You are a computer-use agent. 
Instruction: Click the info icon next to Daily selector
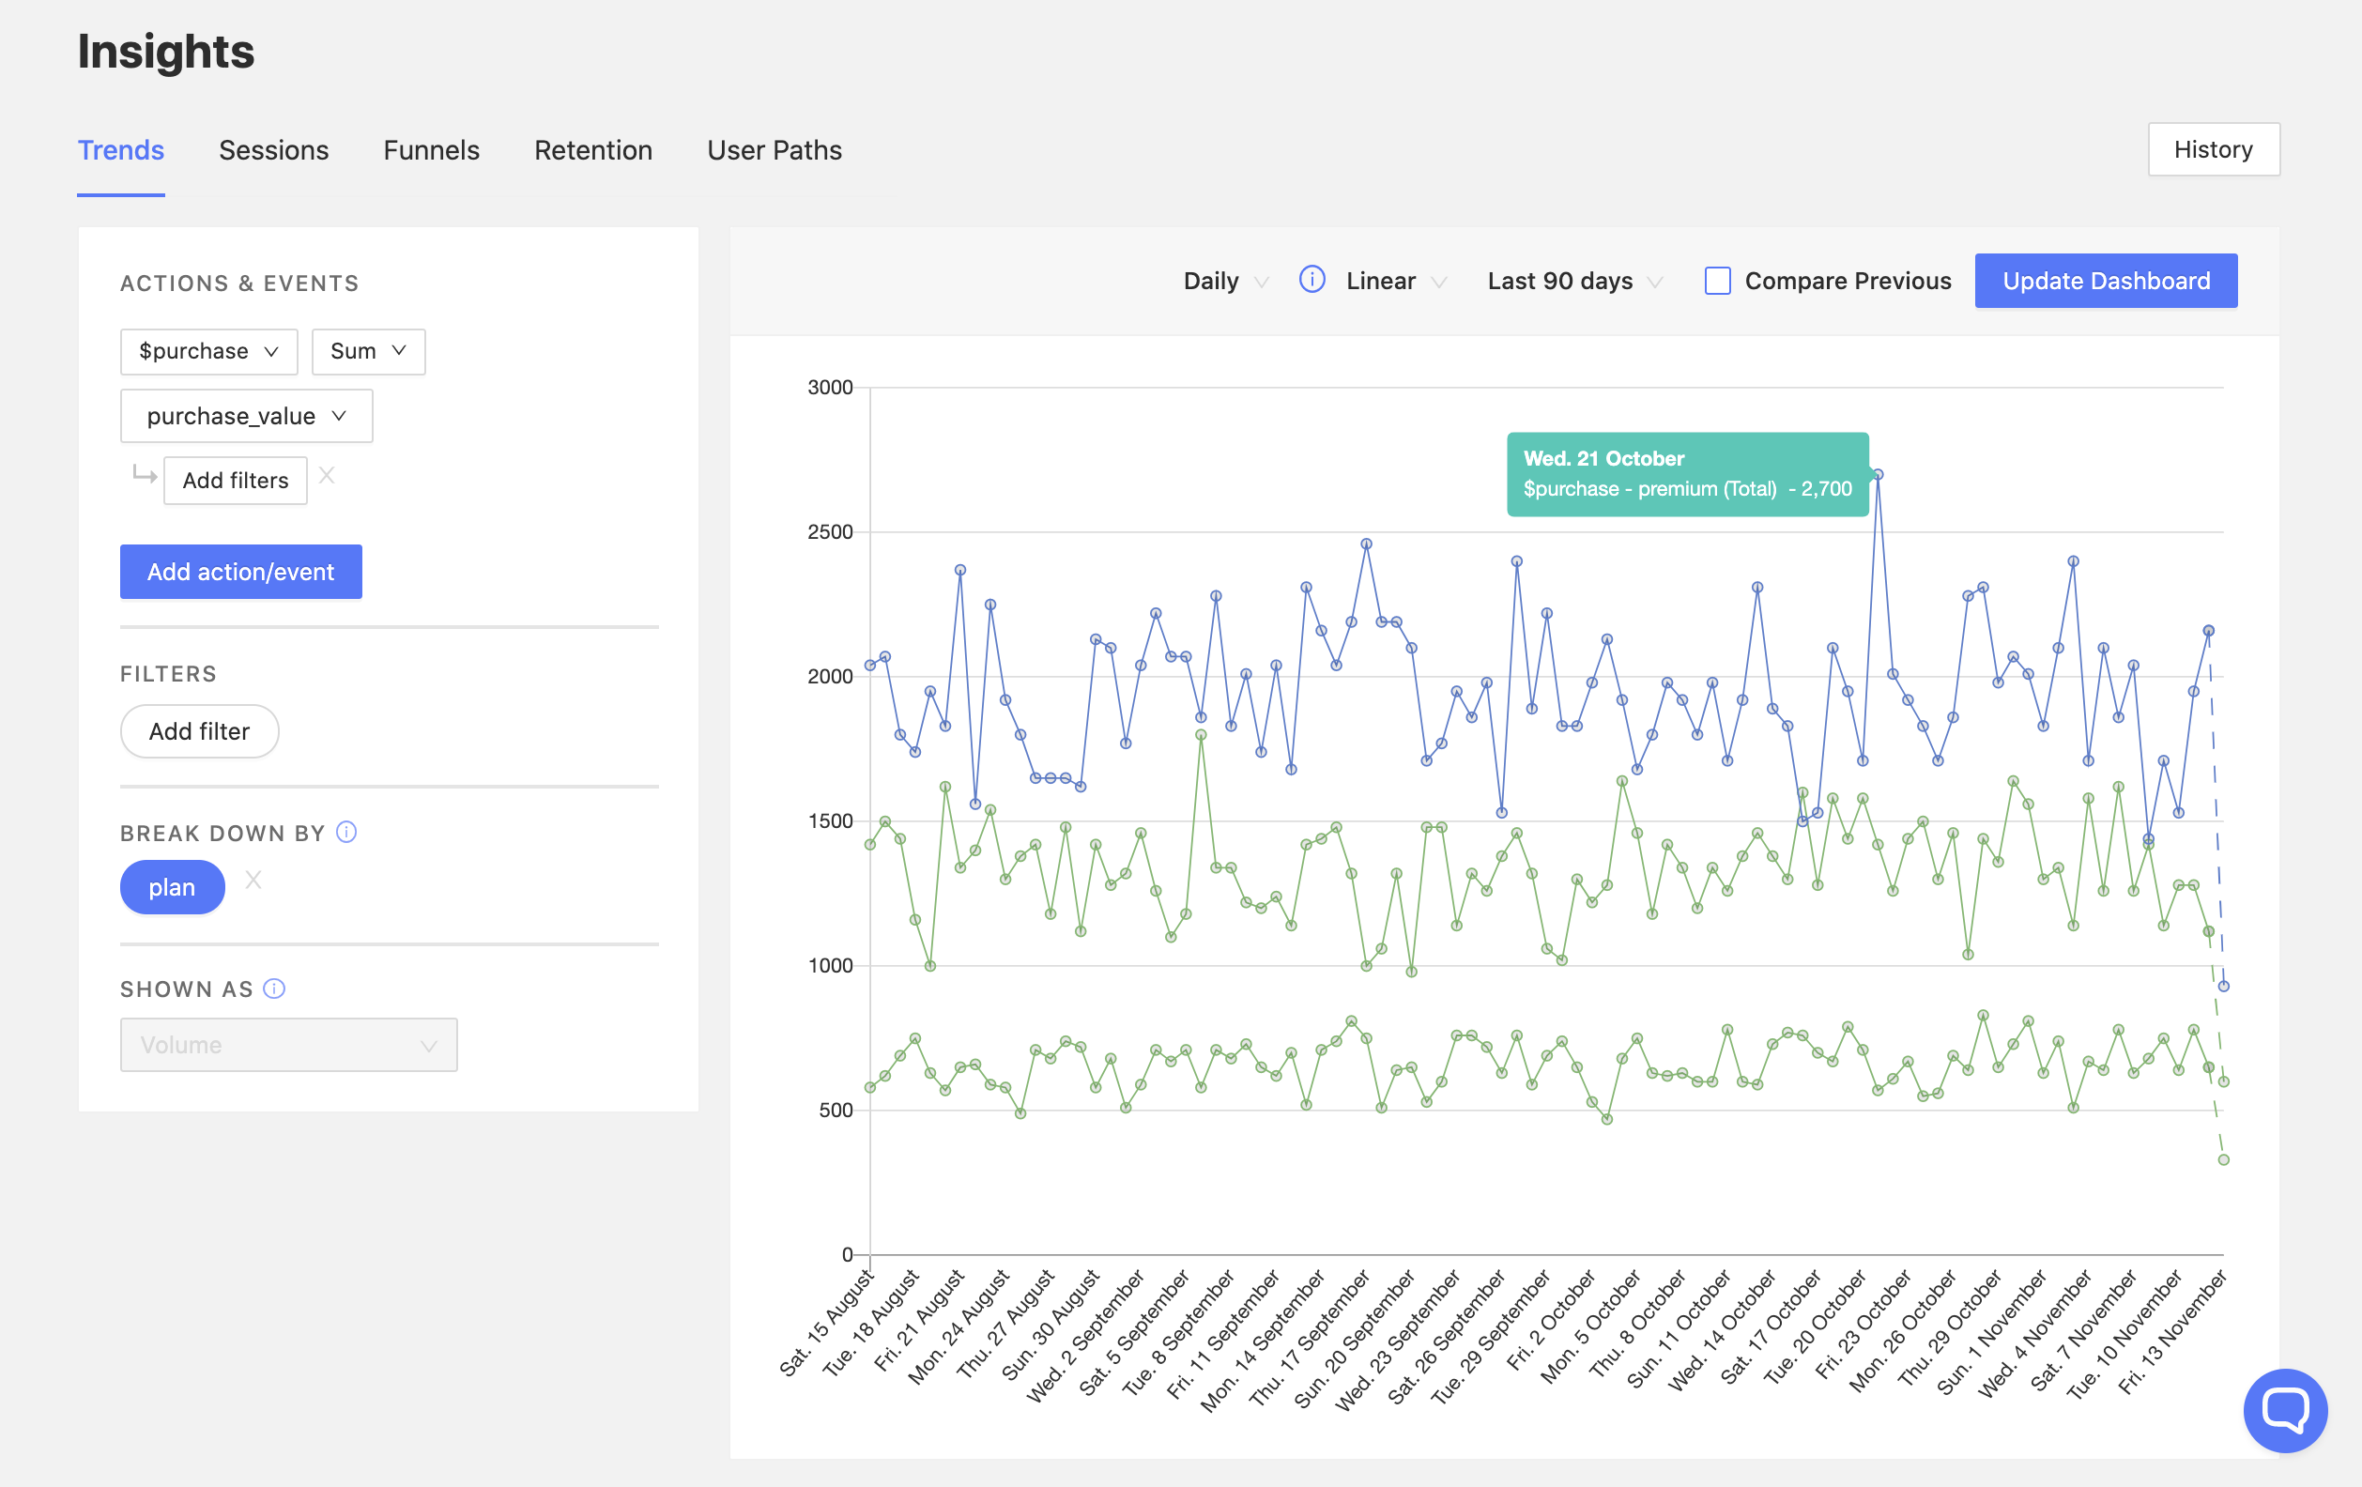coord(1311,280)
